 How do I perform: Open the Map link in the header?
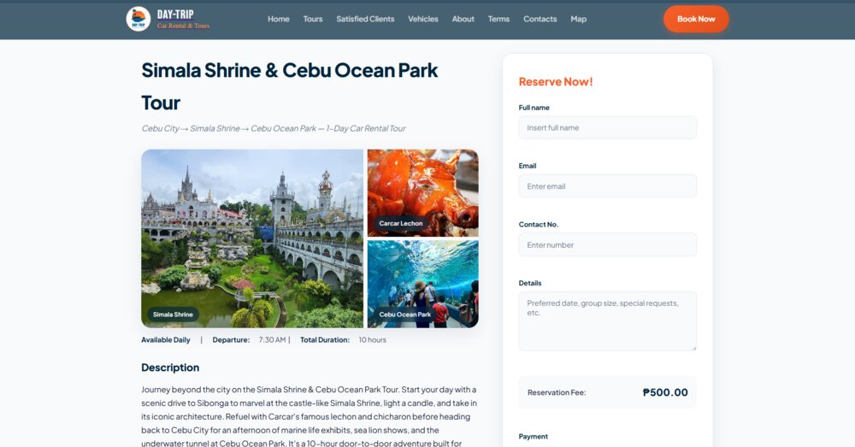pos(579,19)
